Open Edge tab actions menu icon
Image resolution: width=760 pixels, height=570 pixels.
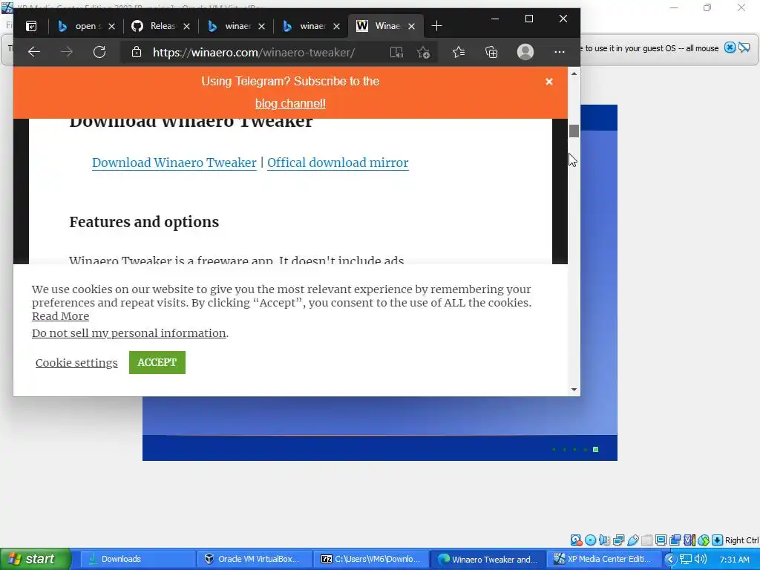[x=31, y=26]
